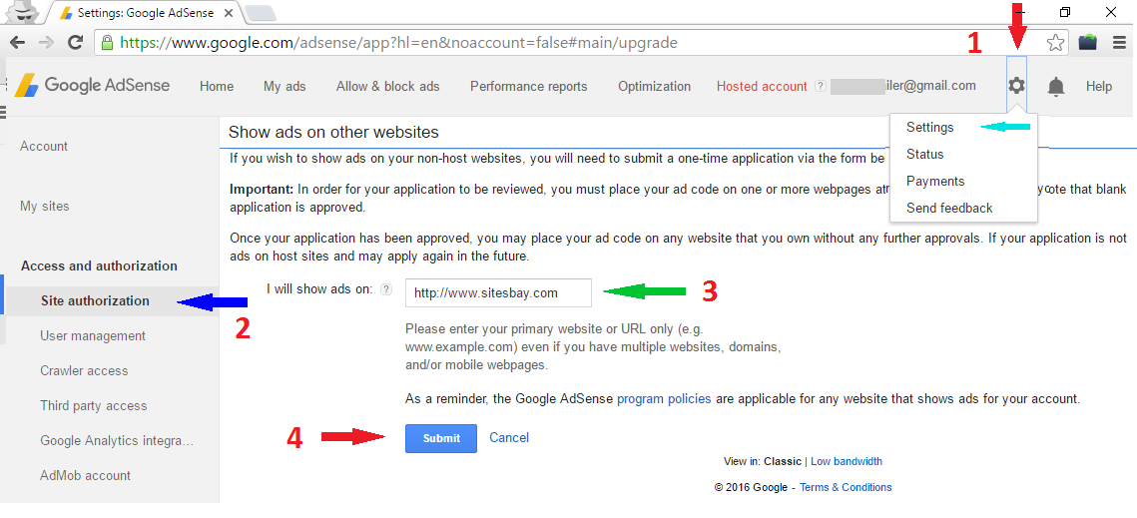Select Crawler access in the sidebar
This screenshot has height=518, width=1137.
pyautogui.click(x=84, y=370)
